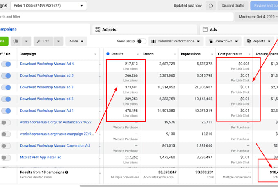278x187 pixels.
Task: Click the Discard drafts button
Action: click(x=233, y=5)
